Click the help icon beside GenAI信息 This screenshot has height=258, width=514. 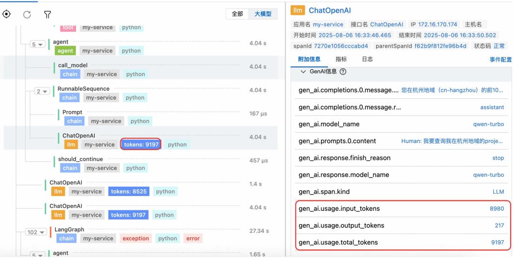pos(343,72)
